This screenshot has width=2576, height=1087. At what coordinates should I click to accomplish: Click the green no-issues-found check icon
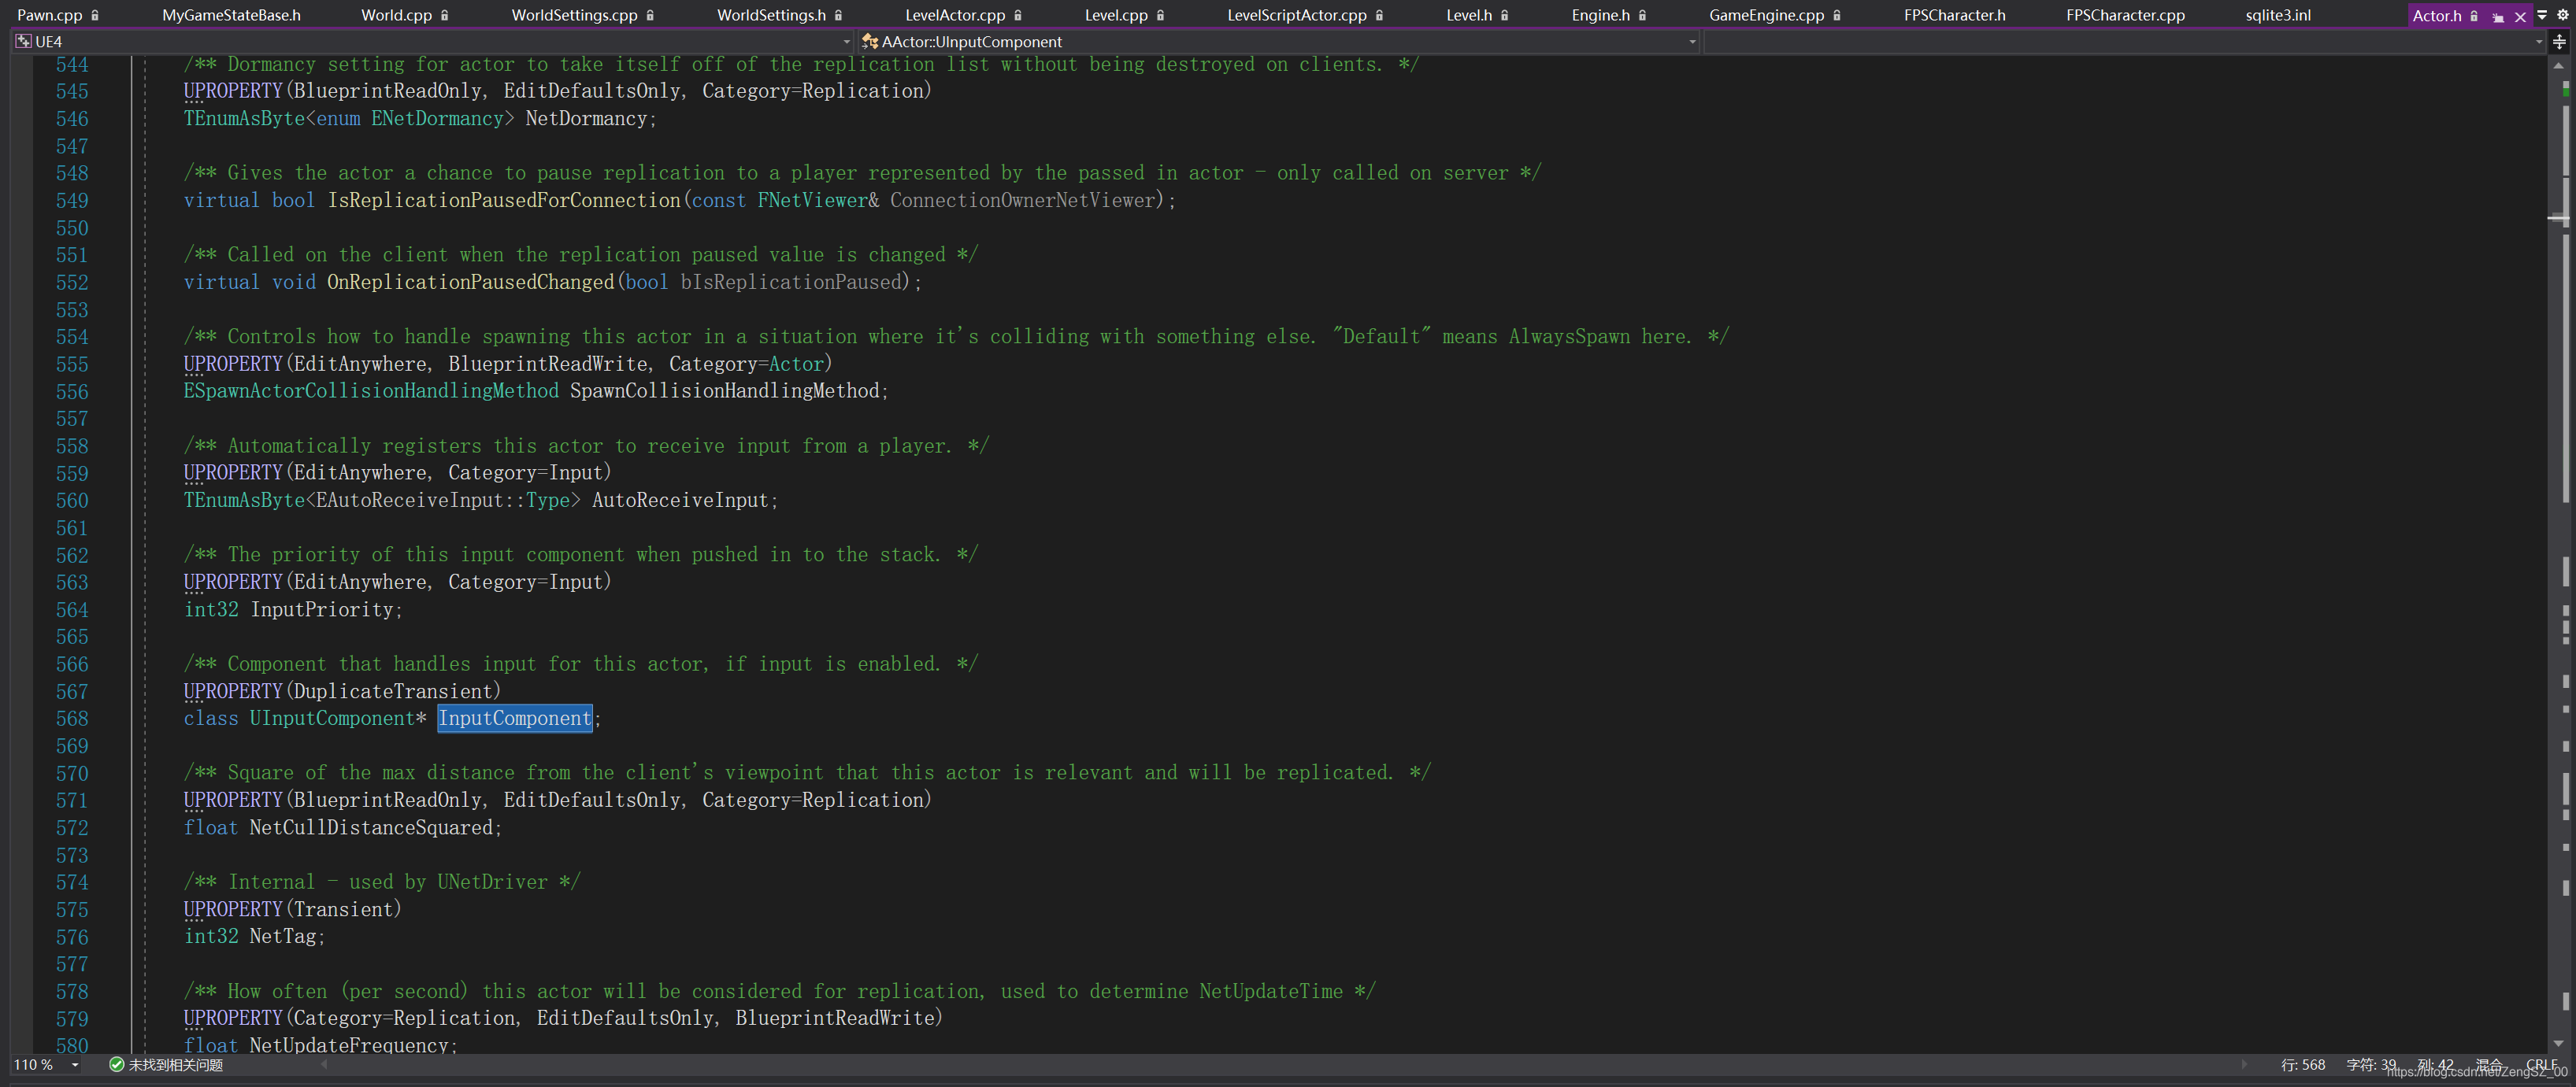click(x=116, y=1065)
